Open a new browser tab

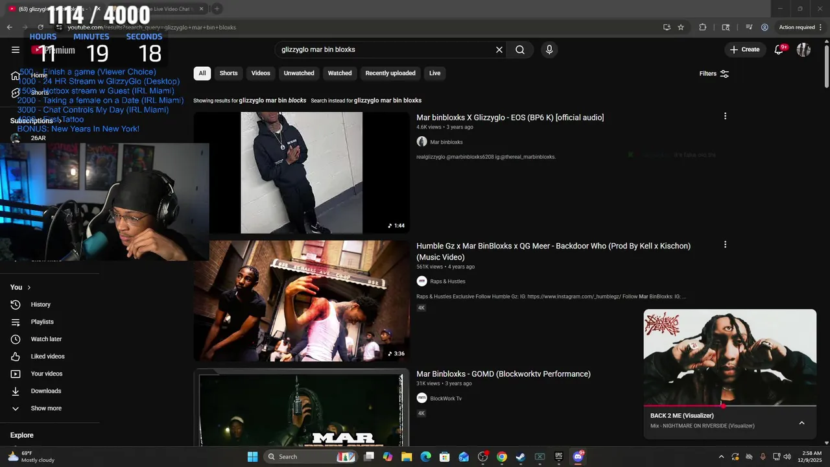[x=217, y=8]
